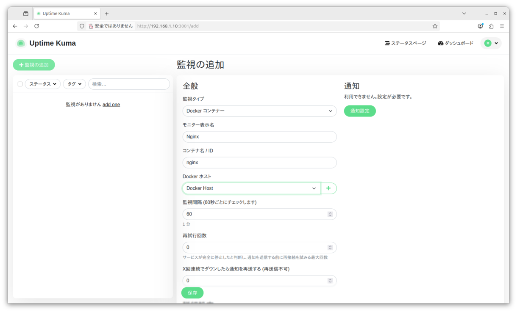Go to ステータスページ in the top navigation
517x312 pixels.
pyautogui.click(x=406, y=43)
